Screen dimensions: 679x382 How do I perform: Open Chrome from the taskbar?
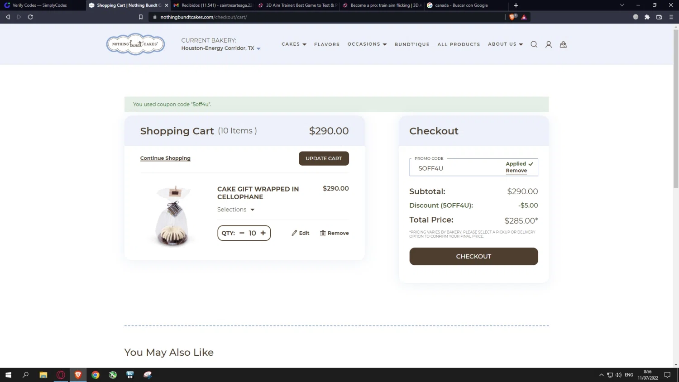[x=96, y=375]
